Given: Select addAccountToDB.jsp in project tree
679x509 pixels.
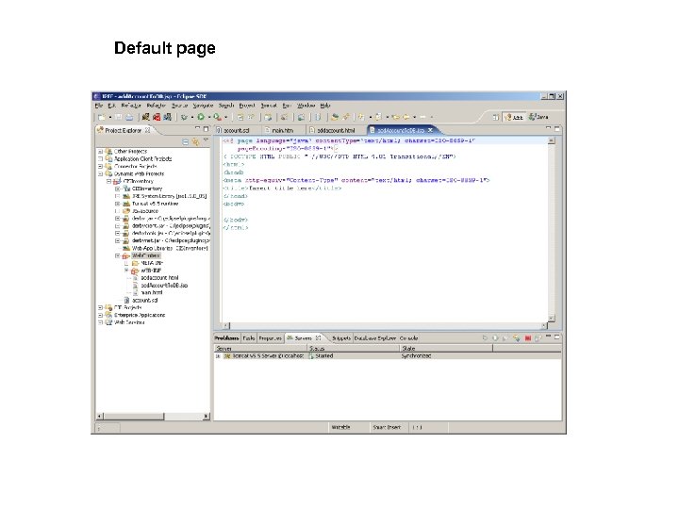Looking at the screenshot, I should [x=164, y=286].
